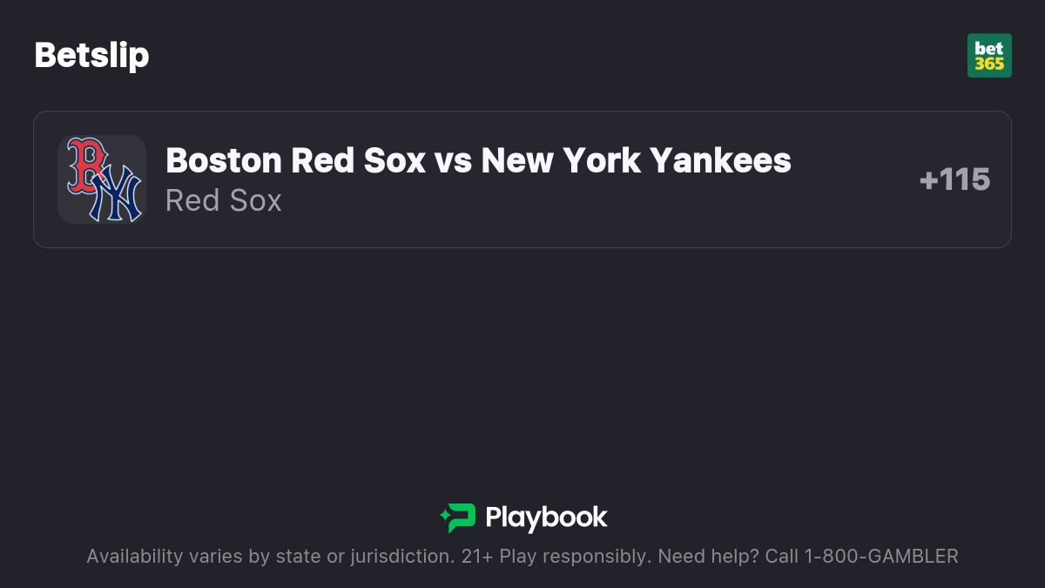Click the 'vs' text in the matchup title

(x=455, y=160)
